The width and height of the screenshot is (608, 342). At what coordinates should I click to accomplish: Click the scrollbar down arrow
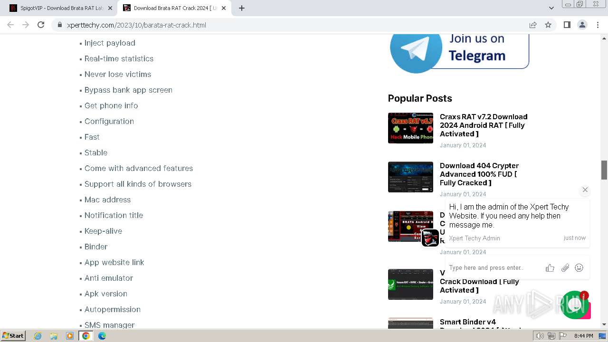[604, 324]
